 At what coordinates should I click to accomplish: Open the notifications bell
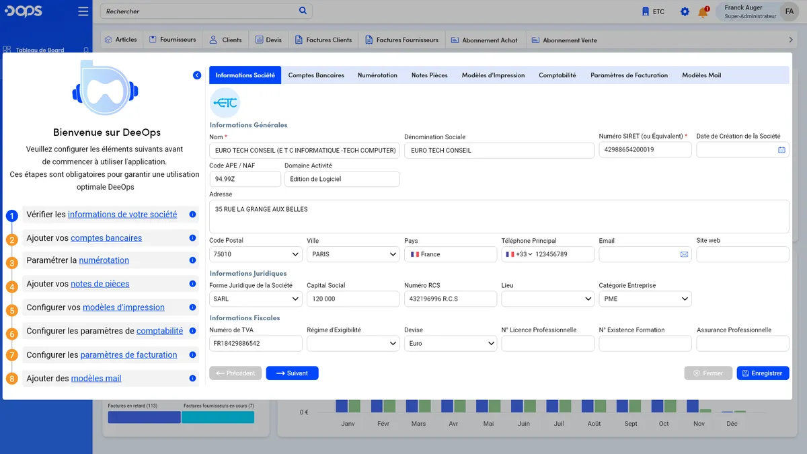703,11
